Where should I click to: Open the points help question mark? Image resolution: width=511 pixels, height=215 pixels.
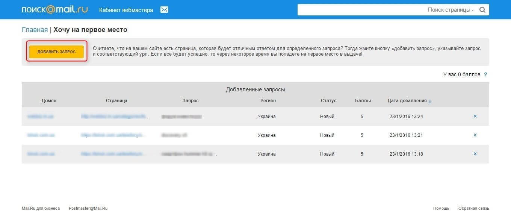point(485,74)
